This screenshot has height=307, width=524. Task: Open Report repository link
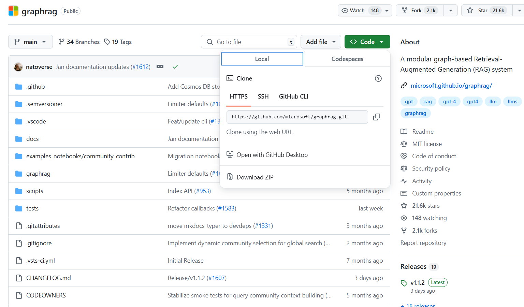(x=423, y=243)
